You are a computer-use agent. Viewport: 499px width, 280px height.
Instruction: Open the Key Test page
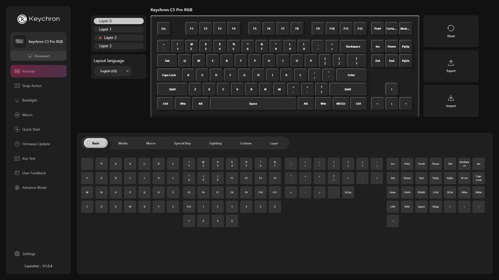[29, 159]
